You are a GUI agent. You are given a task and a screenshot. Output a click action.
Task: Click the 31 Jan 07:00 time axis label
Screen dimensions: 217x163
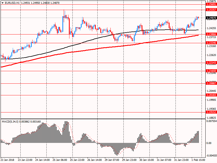[x=164, y=160]
